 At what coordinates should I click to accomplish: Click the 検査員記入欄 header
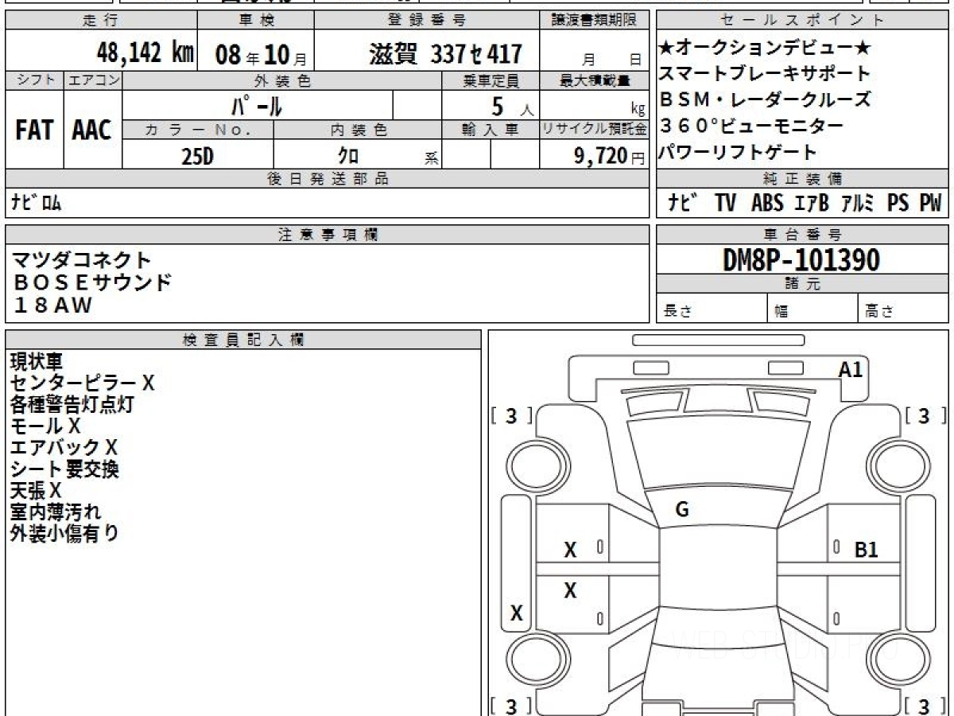pos(243,339)
